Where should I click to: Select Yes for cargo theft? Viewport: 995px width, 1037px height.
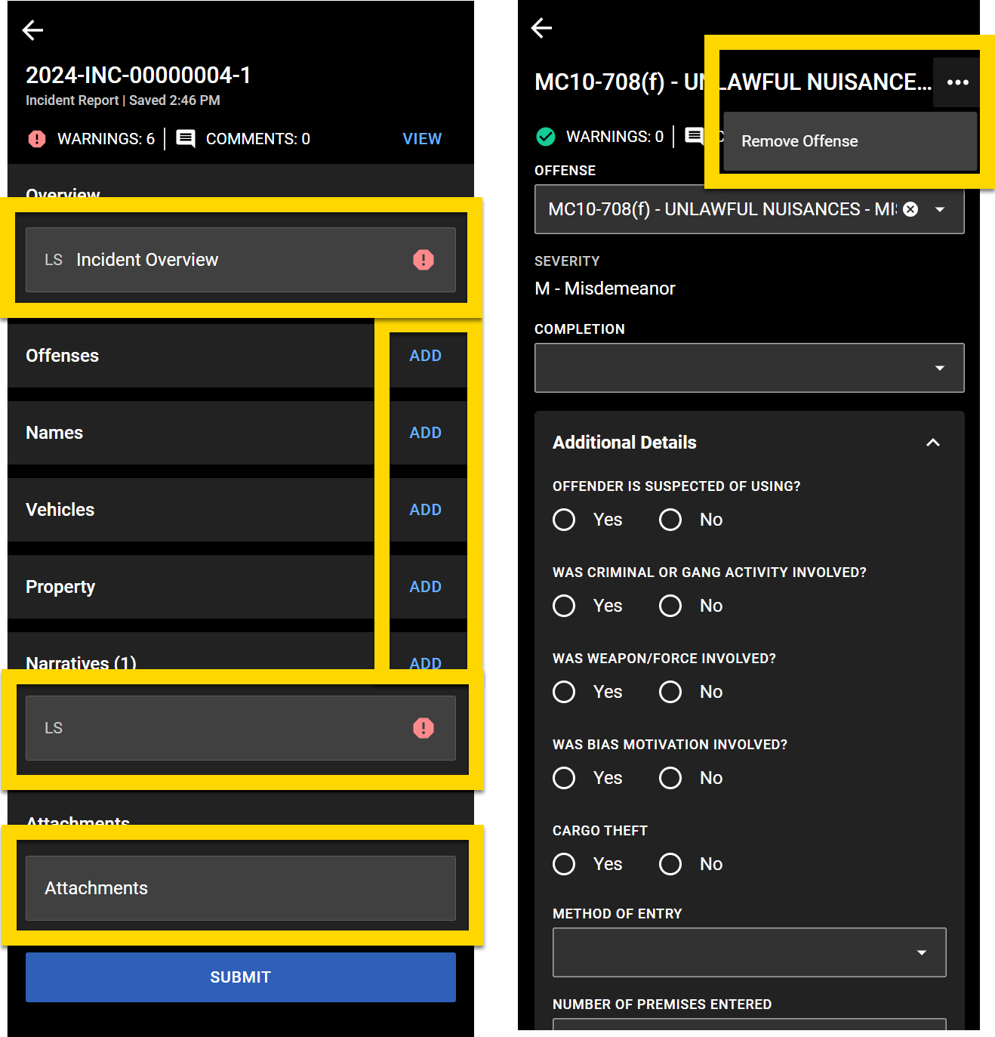click(x=564, y=864)
